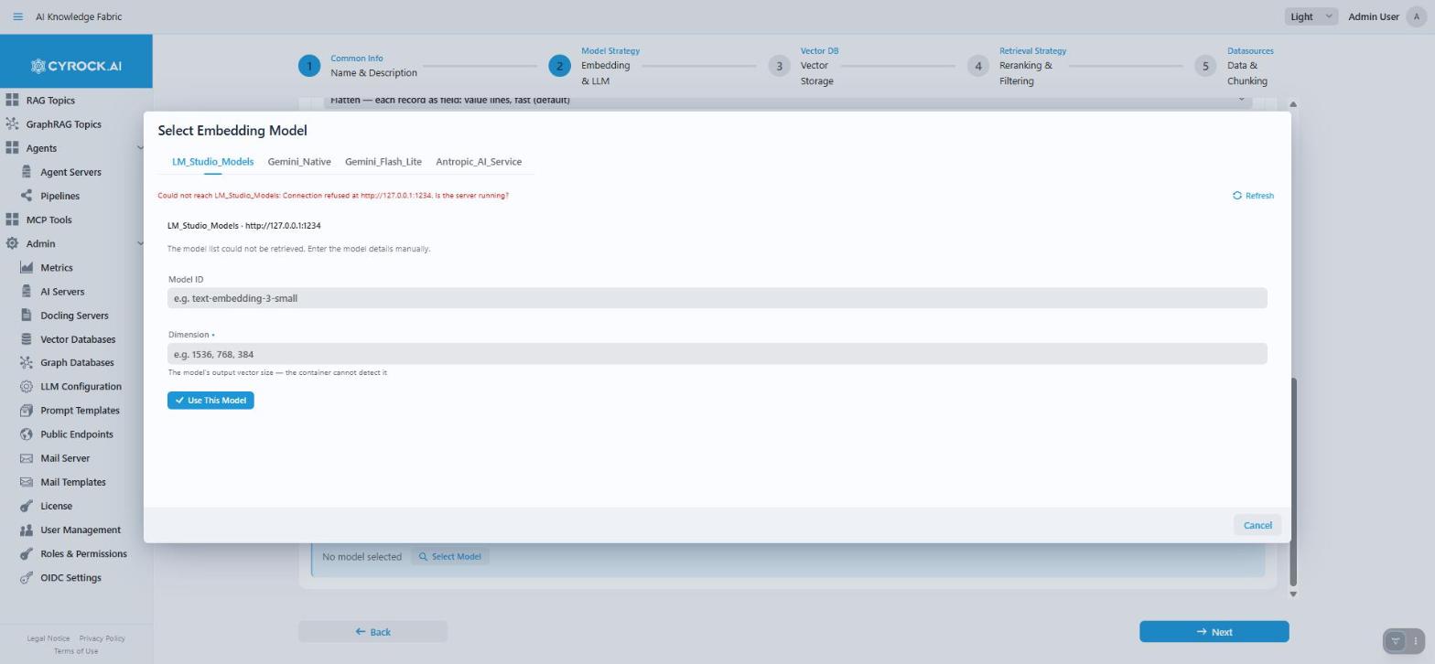Click the License key icon

pos(27,506)
